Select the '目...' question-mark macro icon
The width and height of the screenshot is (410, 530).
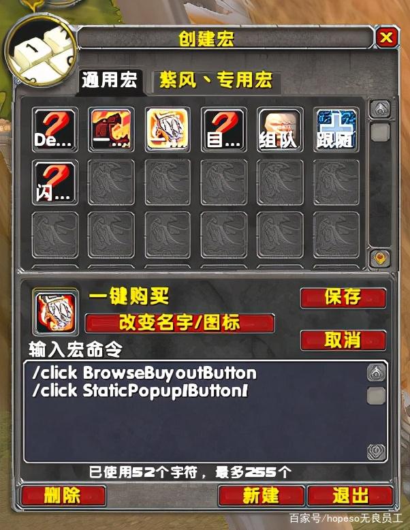223,129
